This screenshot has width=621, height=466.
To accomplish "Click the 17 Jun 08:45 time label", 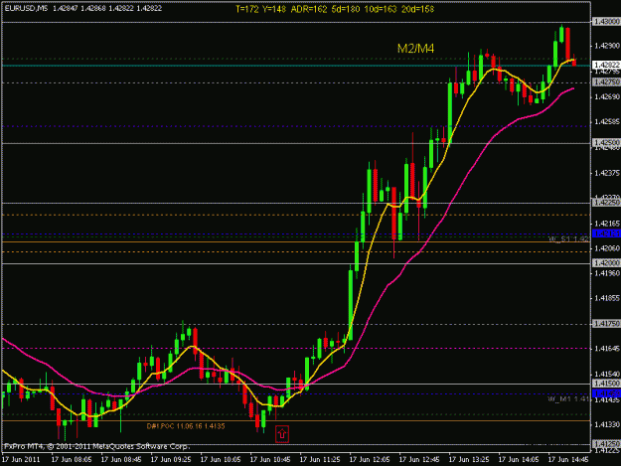I will click(x=121, y=459).
